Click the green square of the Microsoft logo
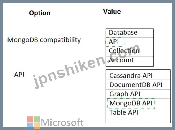This screenshot has height=130, width=175. tap(37, 120)
